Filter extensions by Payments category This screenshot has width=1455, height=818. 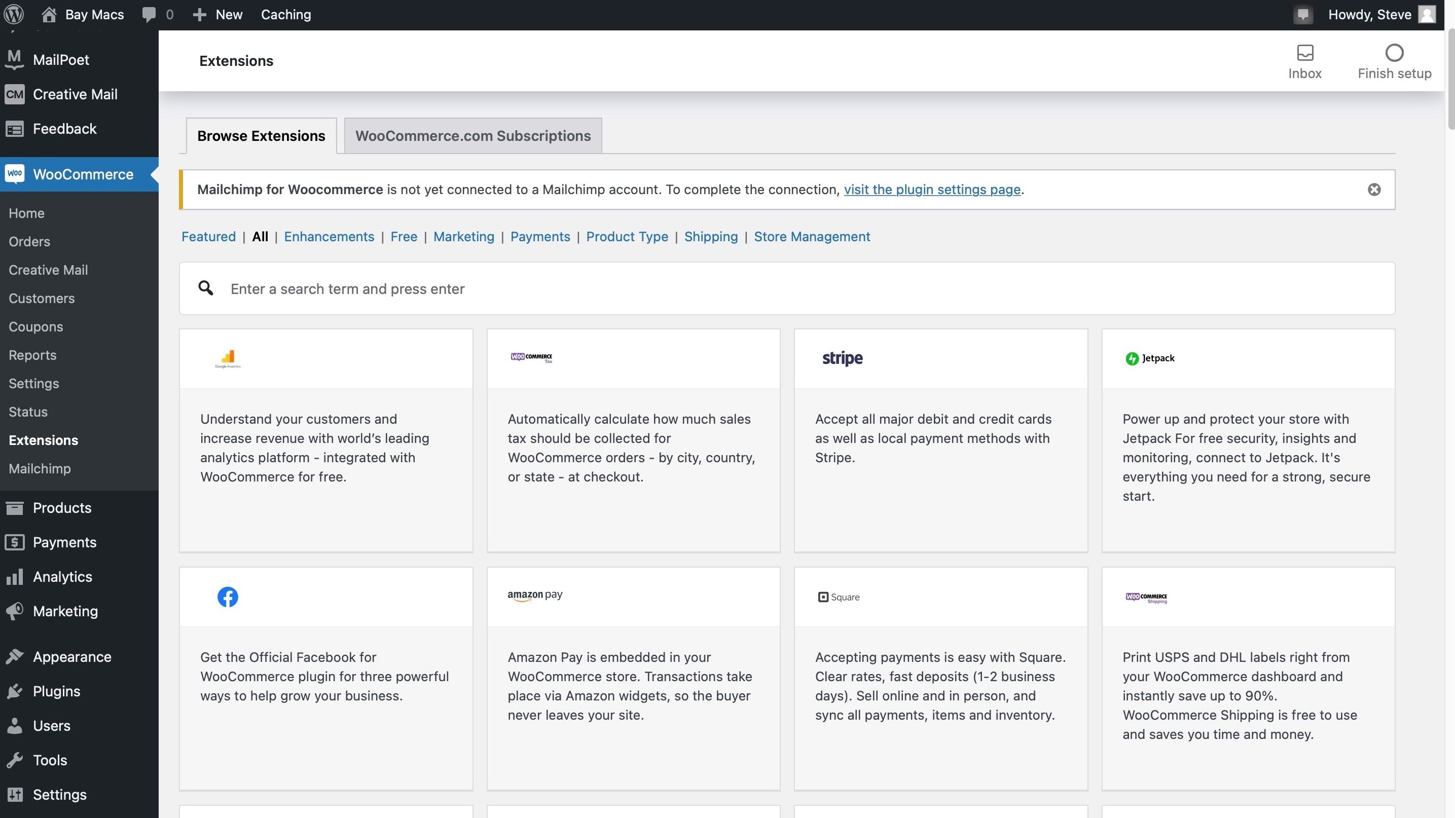tap(539, 237)
